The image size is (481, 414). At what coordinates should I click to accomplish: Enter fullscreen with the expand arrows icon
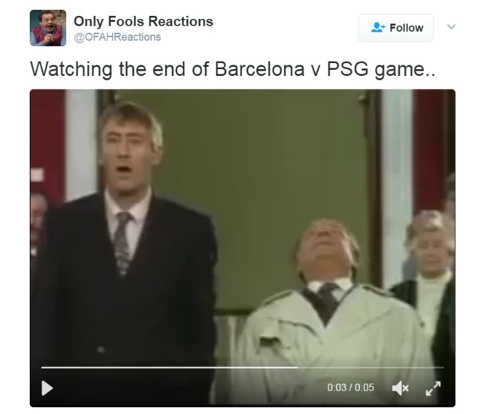pyautogui.click(x=433, y=388)
